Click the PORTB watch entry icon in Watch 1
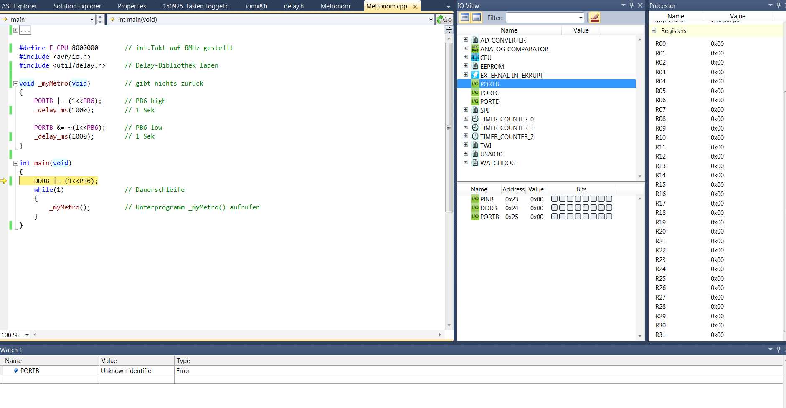This screenshot has height=408, width=786. (x=16, y=370)
